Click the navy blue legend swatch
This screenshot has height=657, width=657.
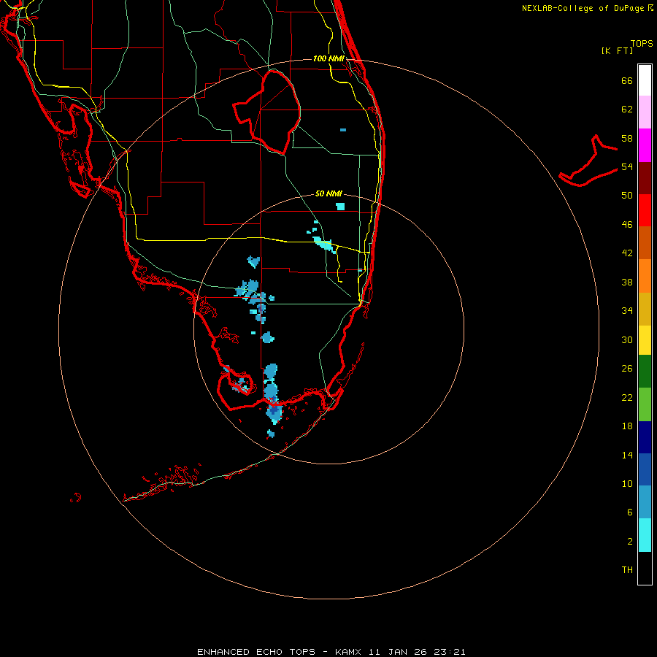645,437
